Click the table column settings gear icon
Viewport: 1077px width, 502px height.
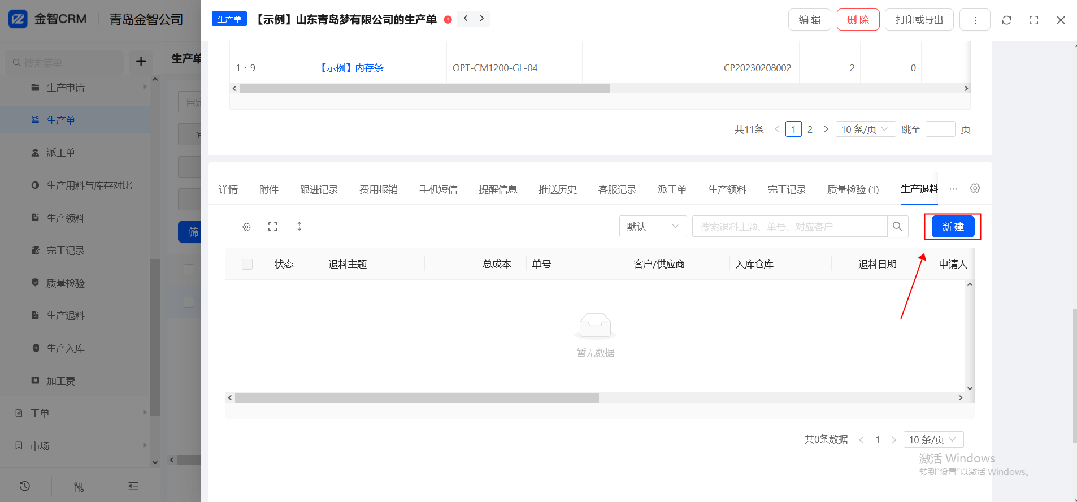[246, 227]
